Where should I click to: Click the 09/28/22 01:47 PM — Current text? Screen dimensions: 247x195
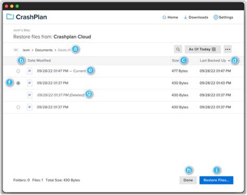pyautogui.click(x=61, y=71)
